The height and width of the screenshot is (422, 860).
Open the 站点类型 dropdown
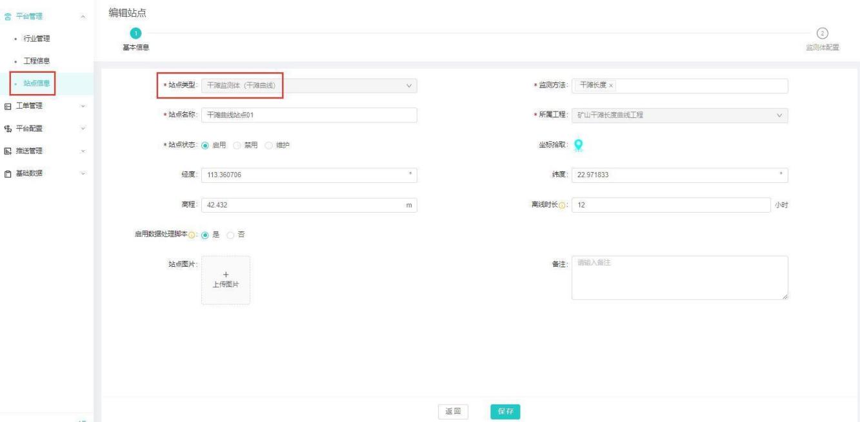tap(309, 86)
